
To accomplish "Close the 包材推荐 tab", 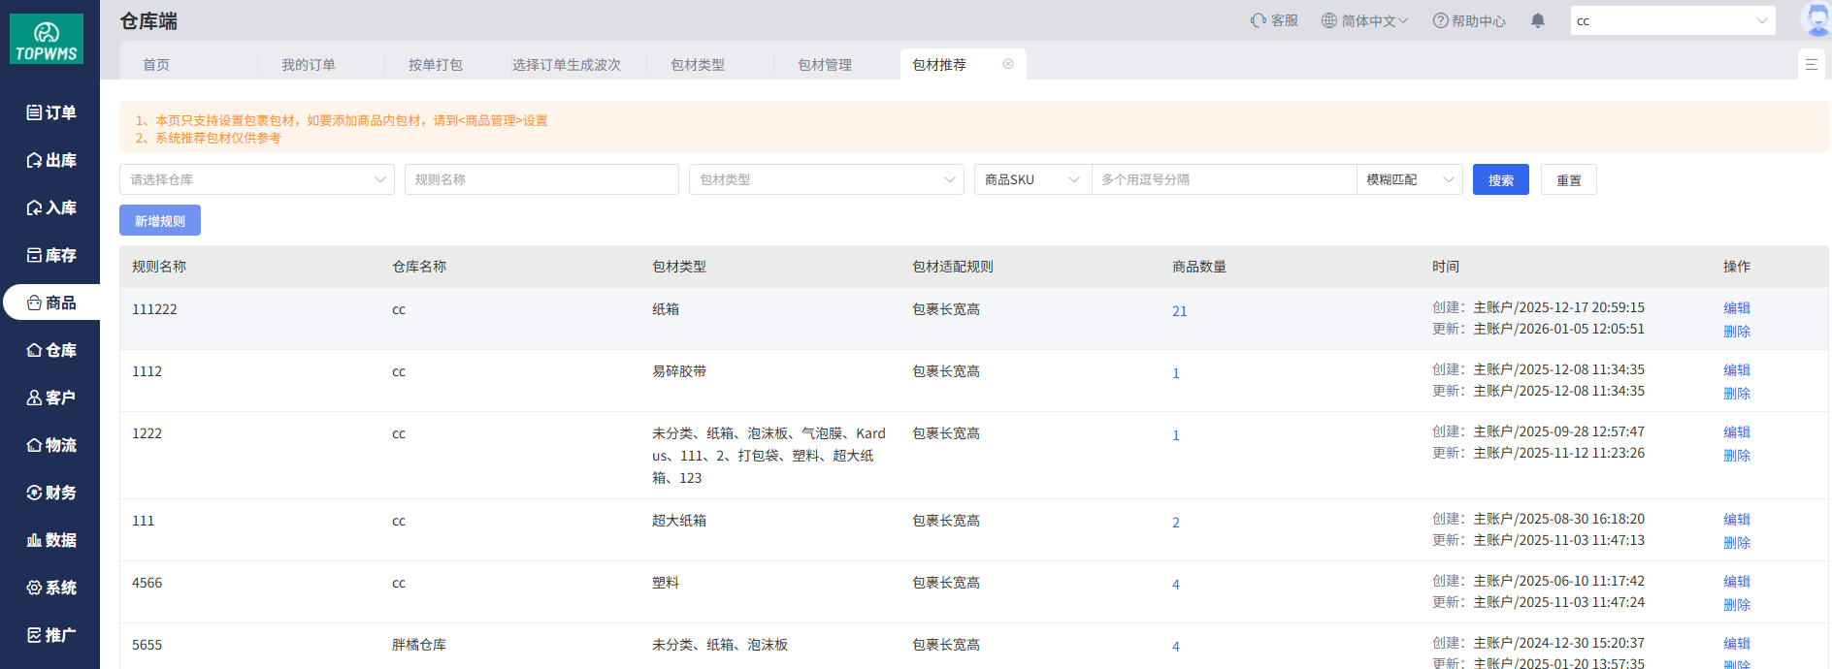I will (x=1008, y=64).
